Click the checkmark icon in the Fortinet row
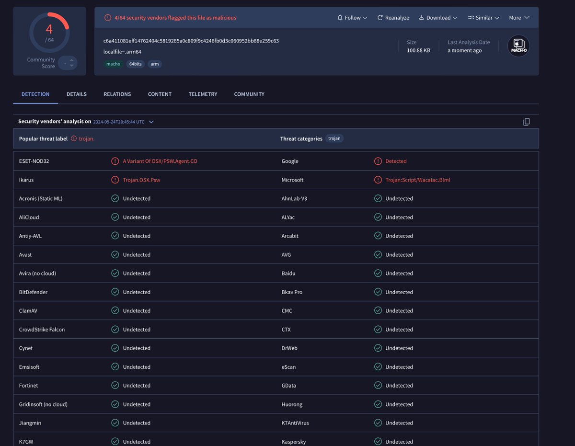Screen dimensions: 575x446 tap(115, 385)
